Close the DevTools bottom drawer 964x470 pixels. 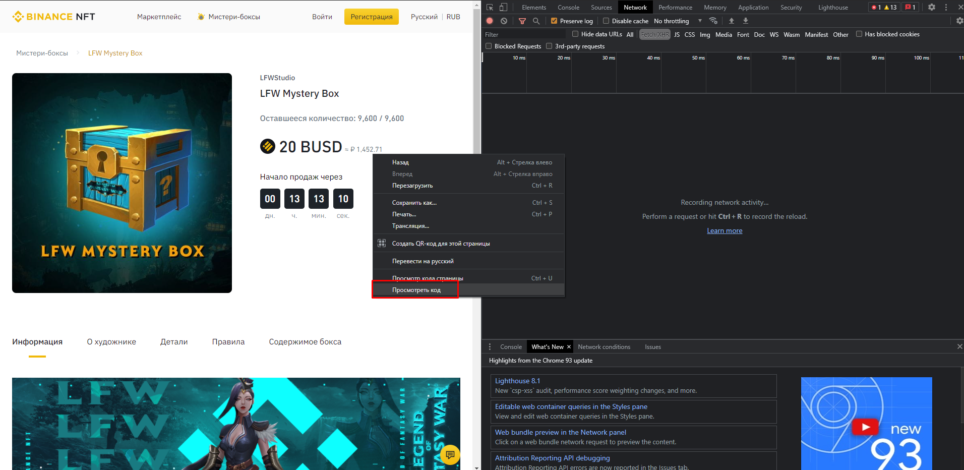[x=959, y=346]
